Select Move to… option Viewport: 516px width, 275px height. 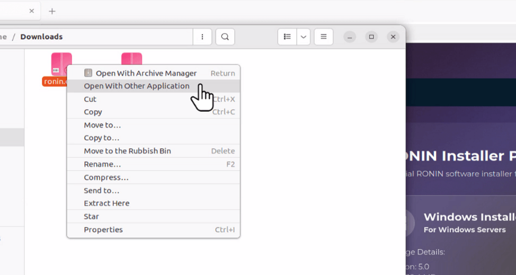102,125
